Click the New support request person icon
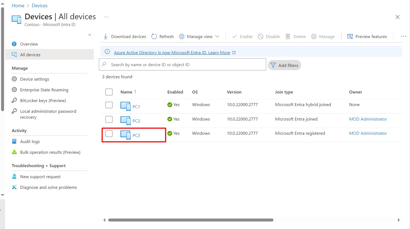Screen dimensions: 410x229 click(x=14, y=176)
